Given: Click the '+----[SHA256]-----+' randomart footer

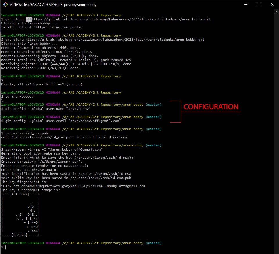Looking at the screenshot, I should [20, 235].
